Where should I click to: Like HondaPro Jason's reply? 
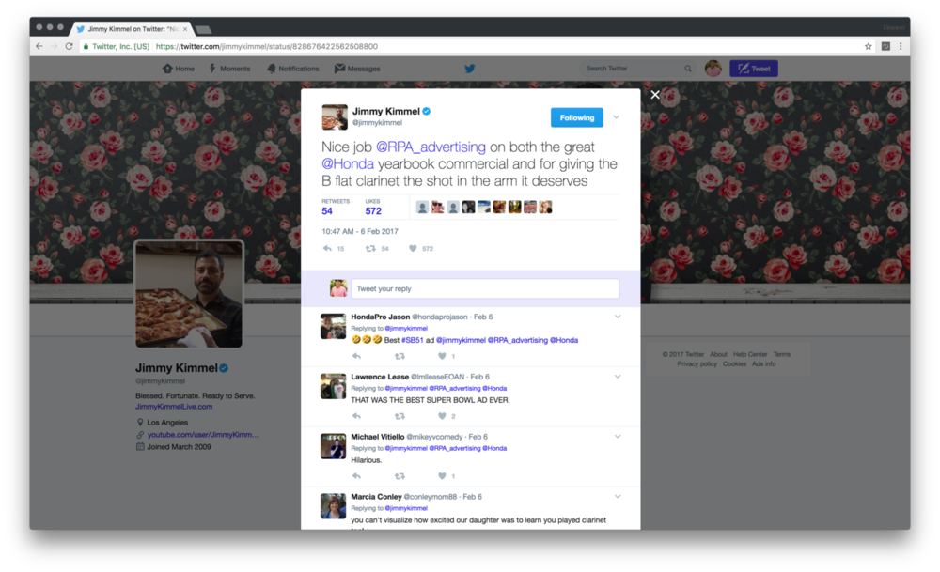pyautogui.click(x=442, y=356)
